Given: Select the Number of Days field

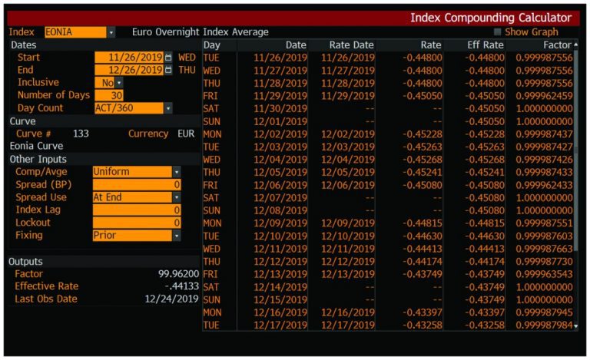Looking at the screenshot, I should (109, 95).
